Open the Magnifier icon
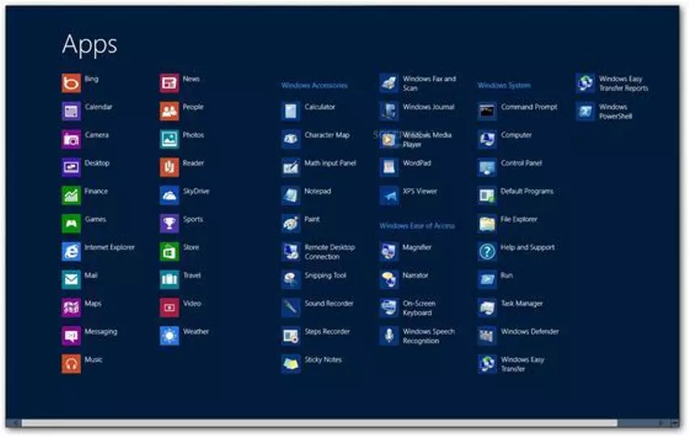This screenshot has height=437, width=689. [389, 252]
